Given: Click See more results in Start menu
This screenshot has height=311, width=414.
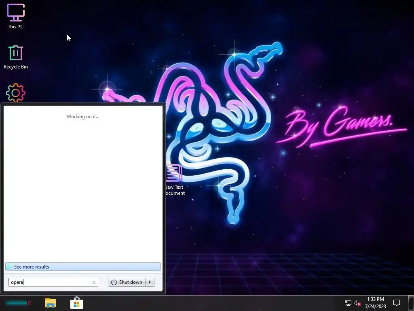Looking at the screenshot, I should click(83, 266).
